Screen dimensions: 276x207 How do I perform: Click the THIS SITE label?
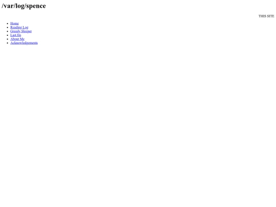click(266, 16)
